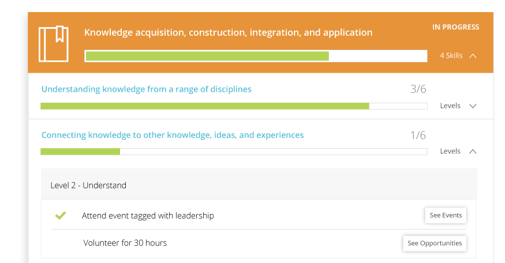Click the up chevron icon next to 4 Skills
Viewport: 505px width, 263px height.
click(473, 56)
